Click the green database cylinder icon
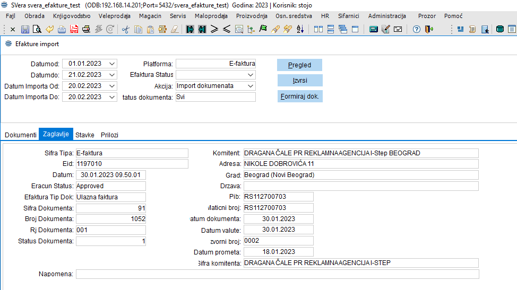The height and width of the screenshot is (290, 517). point(499,30)
